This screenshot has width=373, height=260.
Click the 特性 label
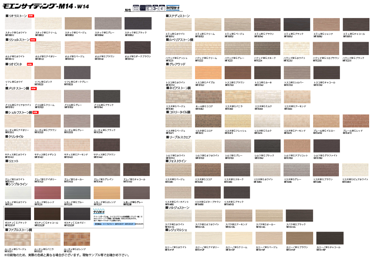[x=128, y=10]
